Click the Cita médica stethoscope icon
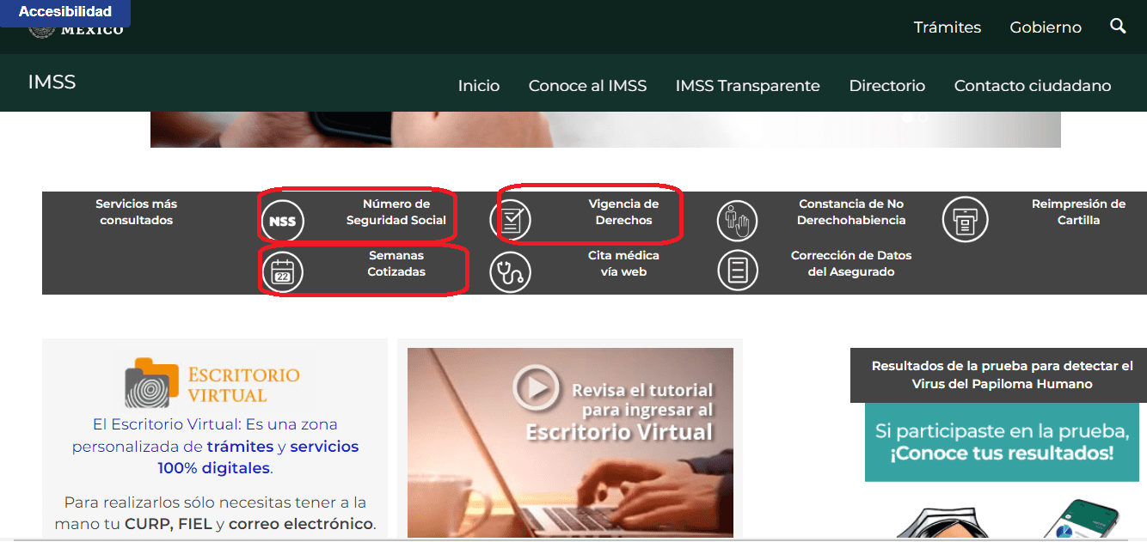Screen dimensions: 1147x542 click(x=511, y=271)
